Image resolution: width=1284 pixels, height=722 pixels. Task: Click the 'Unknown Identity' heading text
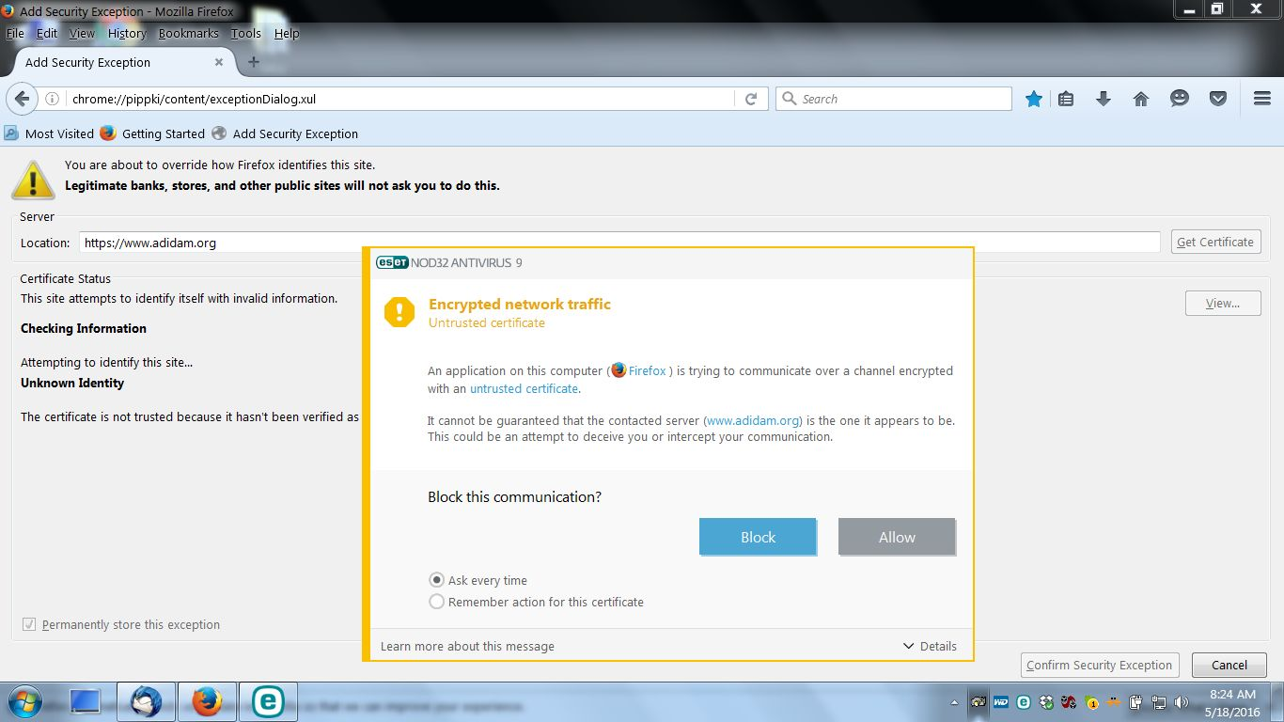click(x=72, y=383)
